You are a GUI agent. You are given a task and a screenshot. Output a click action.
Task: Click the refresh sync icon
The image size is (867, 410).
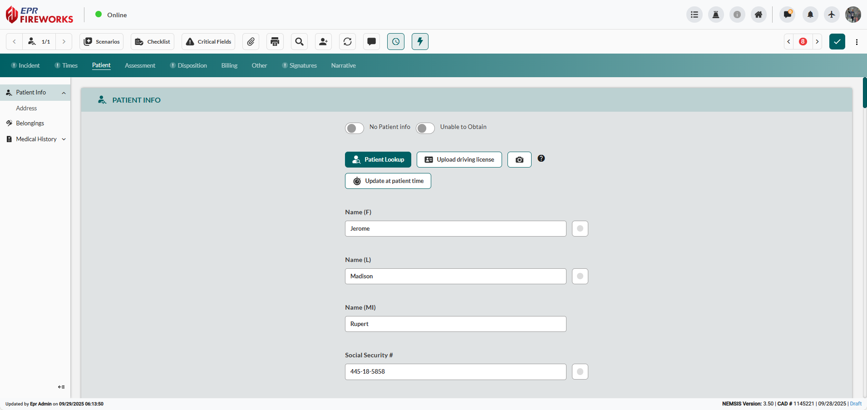click(347, 42)
